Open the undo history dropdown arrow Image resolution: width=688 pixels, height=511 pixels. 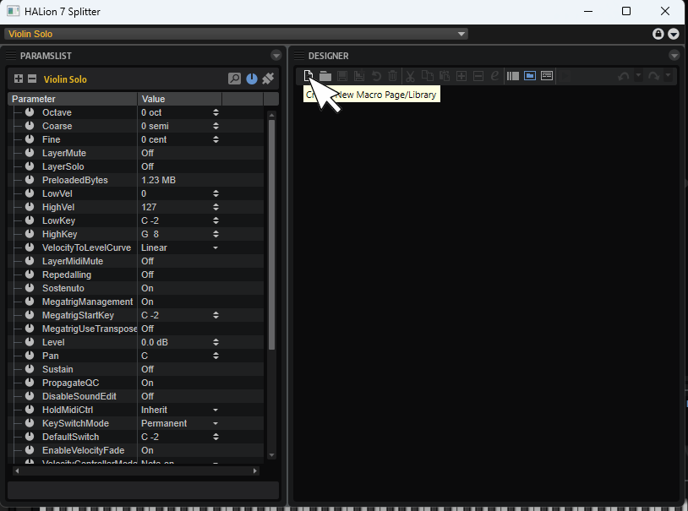coord(638,75)
